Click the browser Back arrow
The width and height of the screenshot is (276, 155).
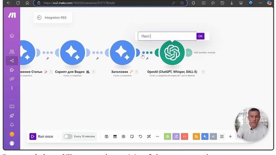(9, 3)
